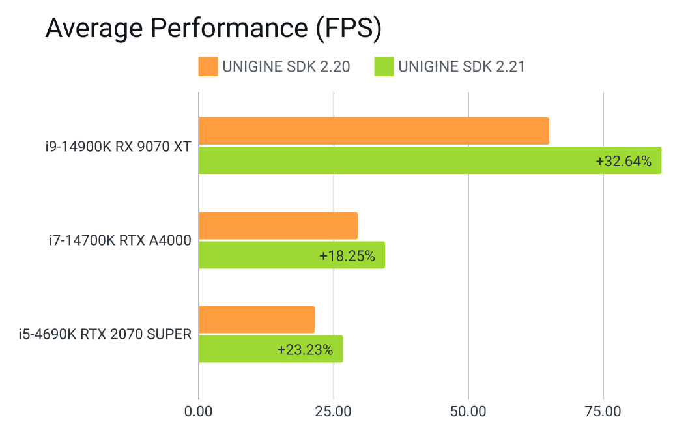The height and width of the screenshot is (428, 688).
Task: Click the green bar for i5-4690K RTX 2070 SUPER
Action: click(235, 349)
